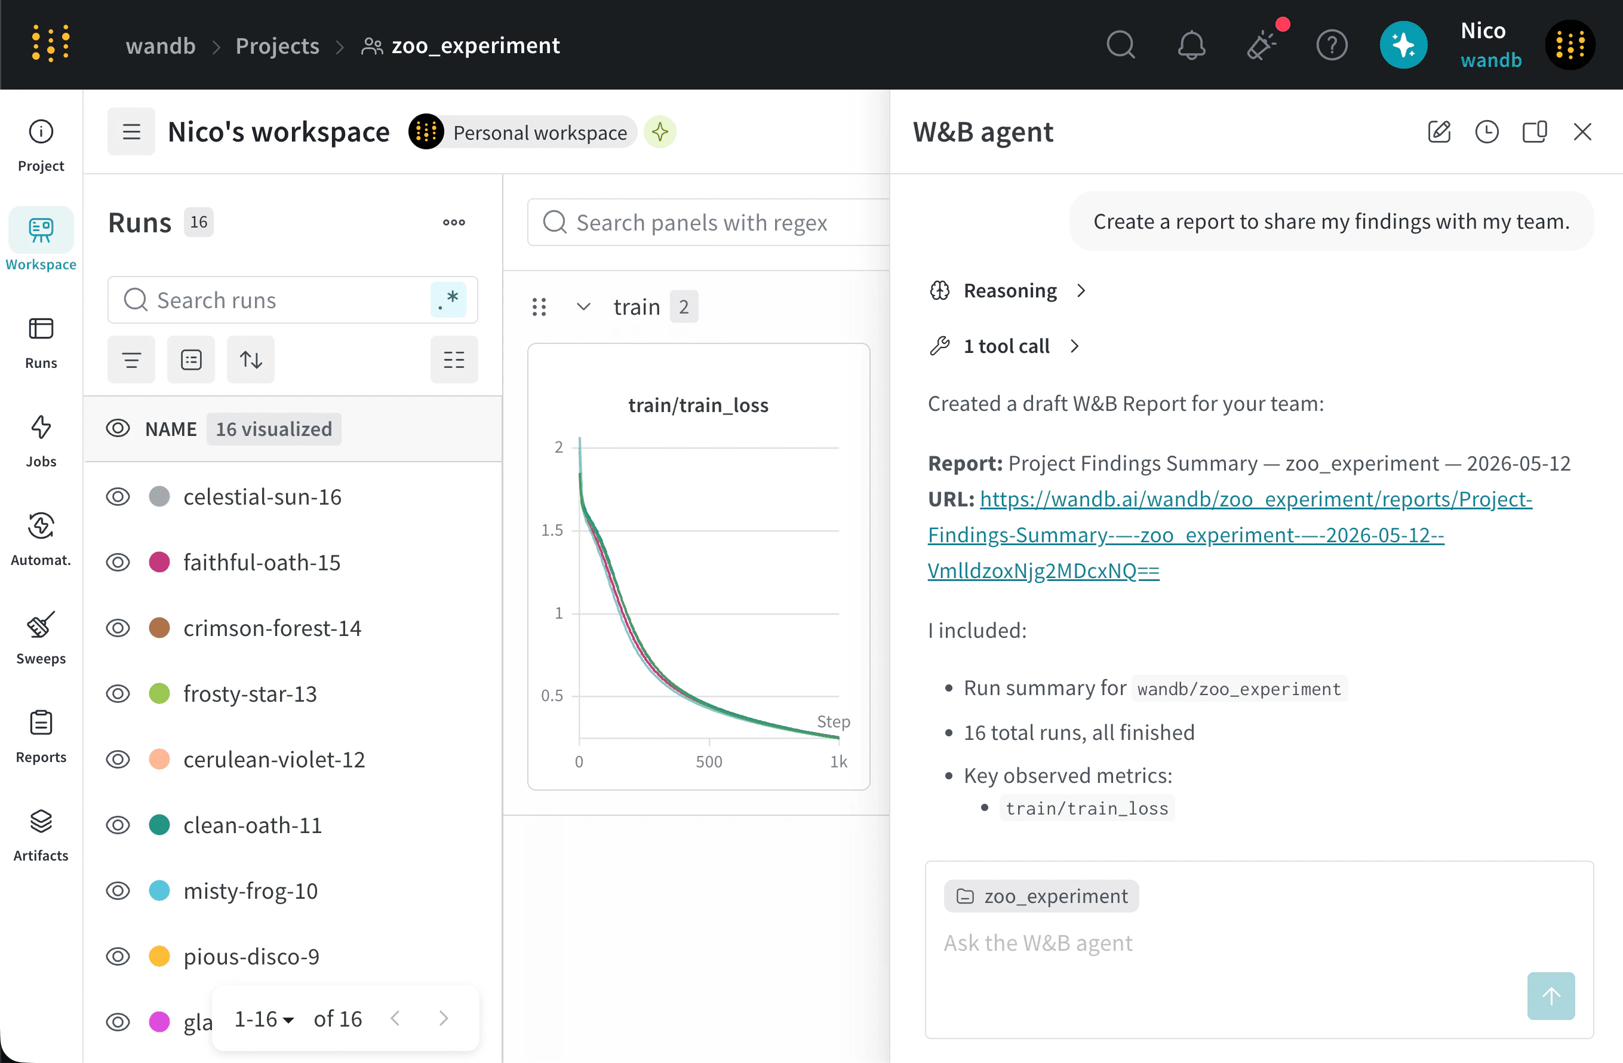Click the train/train_loss chart panel
This screenshot has height=1063, width=1623.
click(698, 567)
